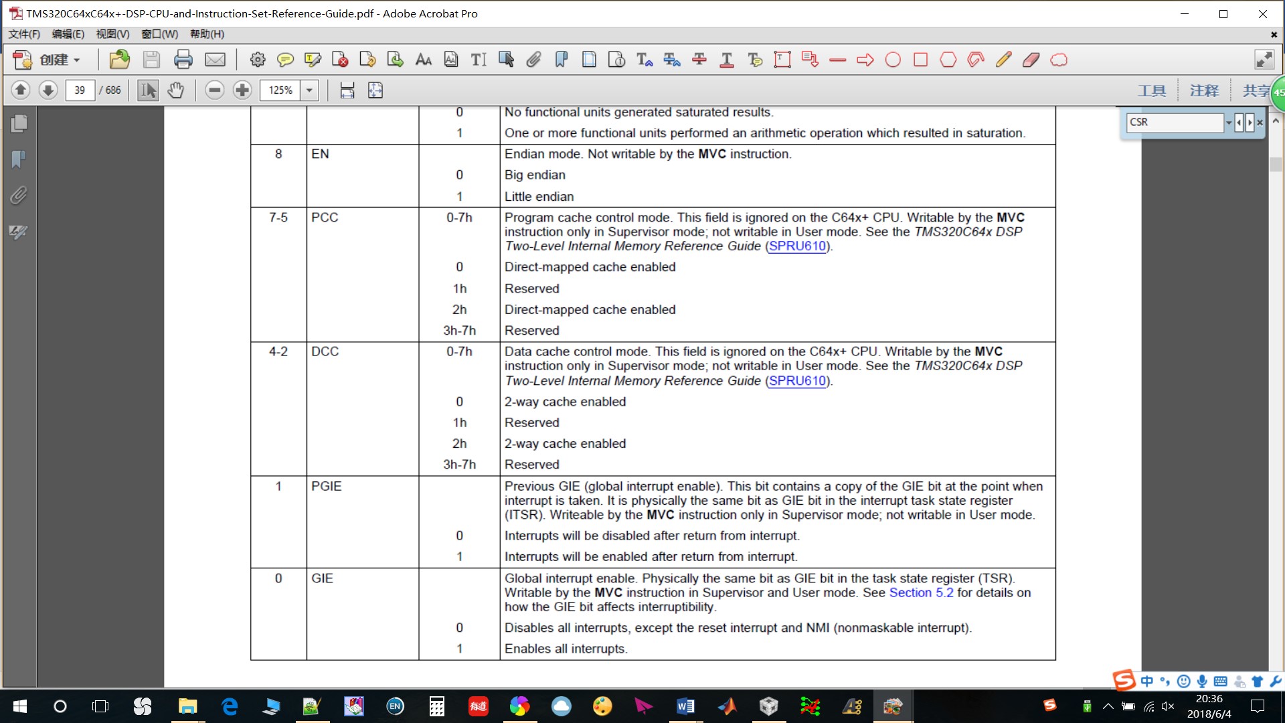Go to next page with down arrow

48,90
